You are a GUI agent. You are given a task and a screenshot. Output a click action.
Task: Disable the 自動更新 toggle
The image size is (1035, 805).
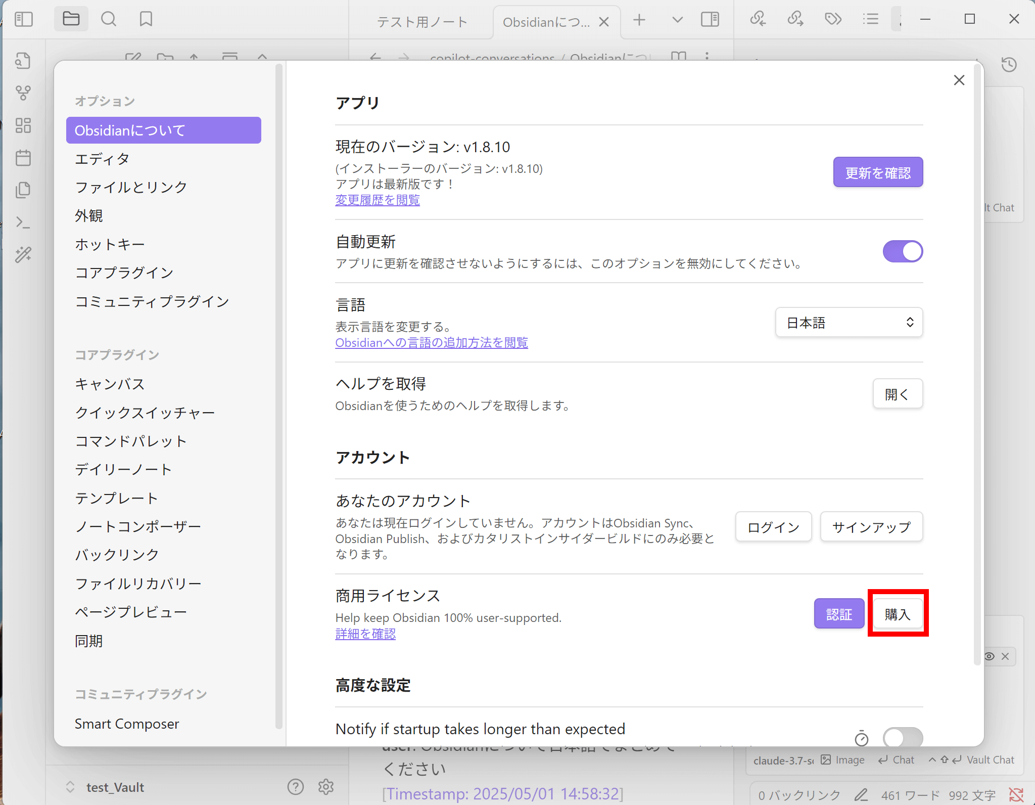(903, 251)
